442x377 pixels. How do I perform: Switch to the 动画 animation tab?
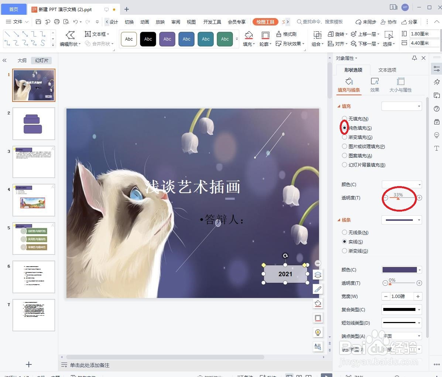(145, 22)
